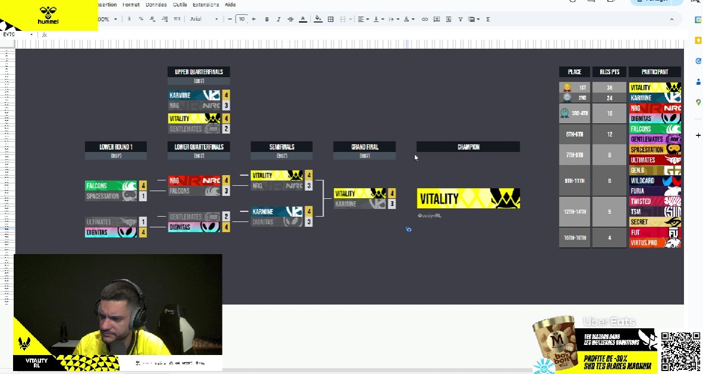Open Google Calendar in the side panel

[698, 20]
